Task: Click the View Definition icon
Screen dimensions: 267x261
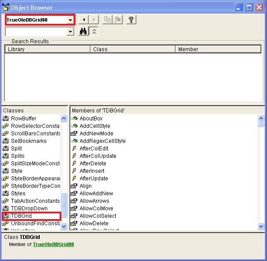Action: tap(117, 20)
